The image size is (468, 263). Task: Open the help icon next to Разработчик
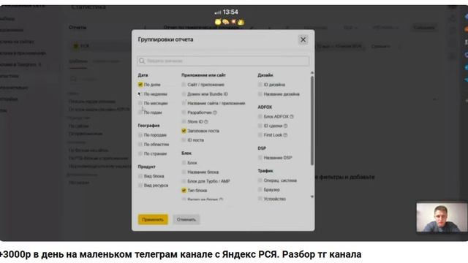215,113
